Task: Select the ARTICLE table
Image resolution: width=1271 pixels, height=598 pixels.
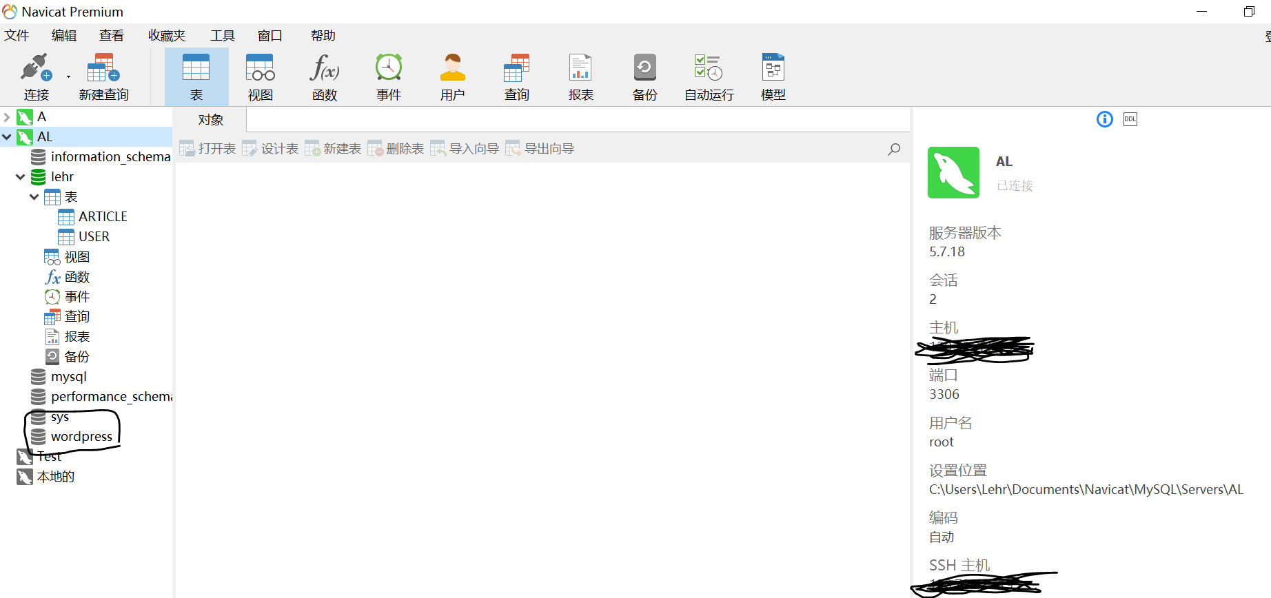Action: click(x=103, y=217)
